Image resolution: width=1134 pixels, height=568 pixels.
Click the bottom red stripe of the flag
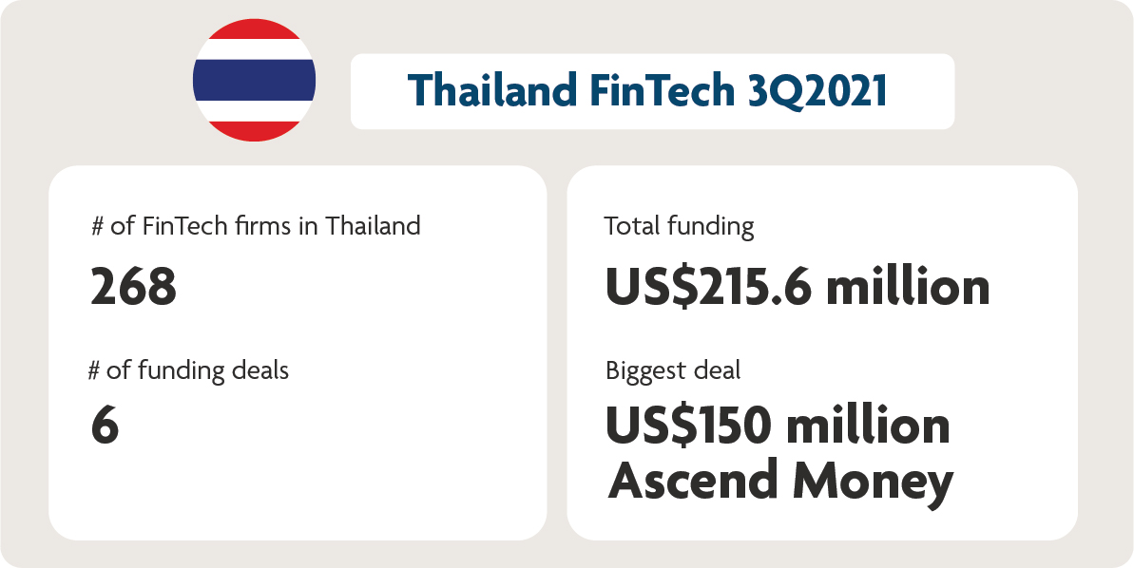(254, 131)
